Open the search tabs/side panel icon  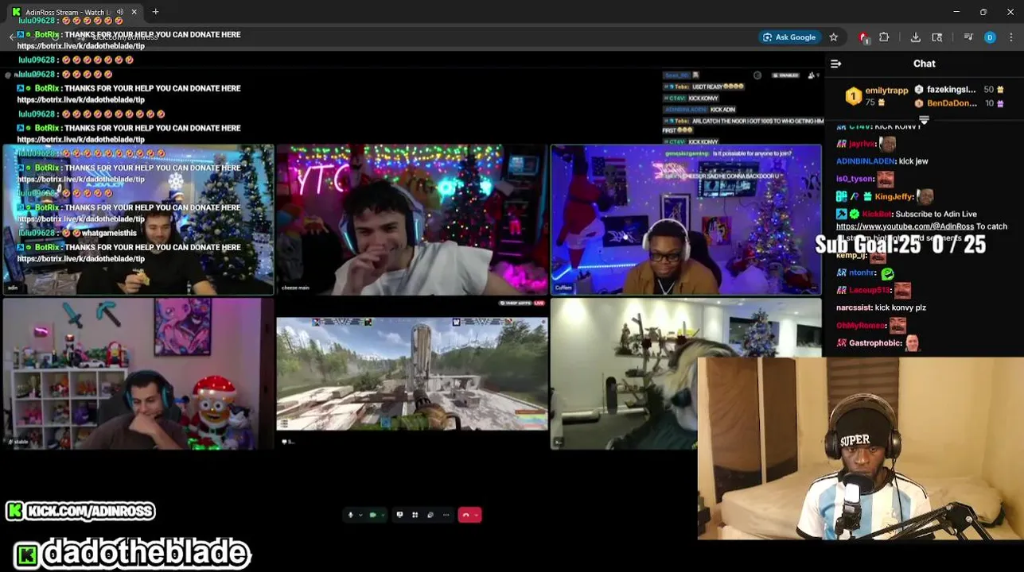click(x=937, y=37)
